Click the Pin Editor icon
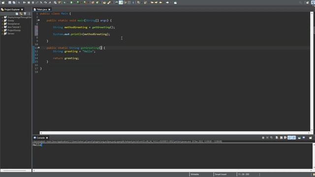Screen dimensions: 315x177 tap(175, 2)
